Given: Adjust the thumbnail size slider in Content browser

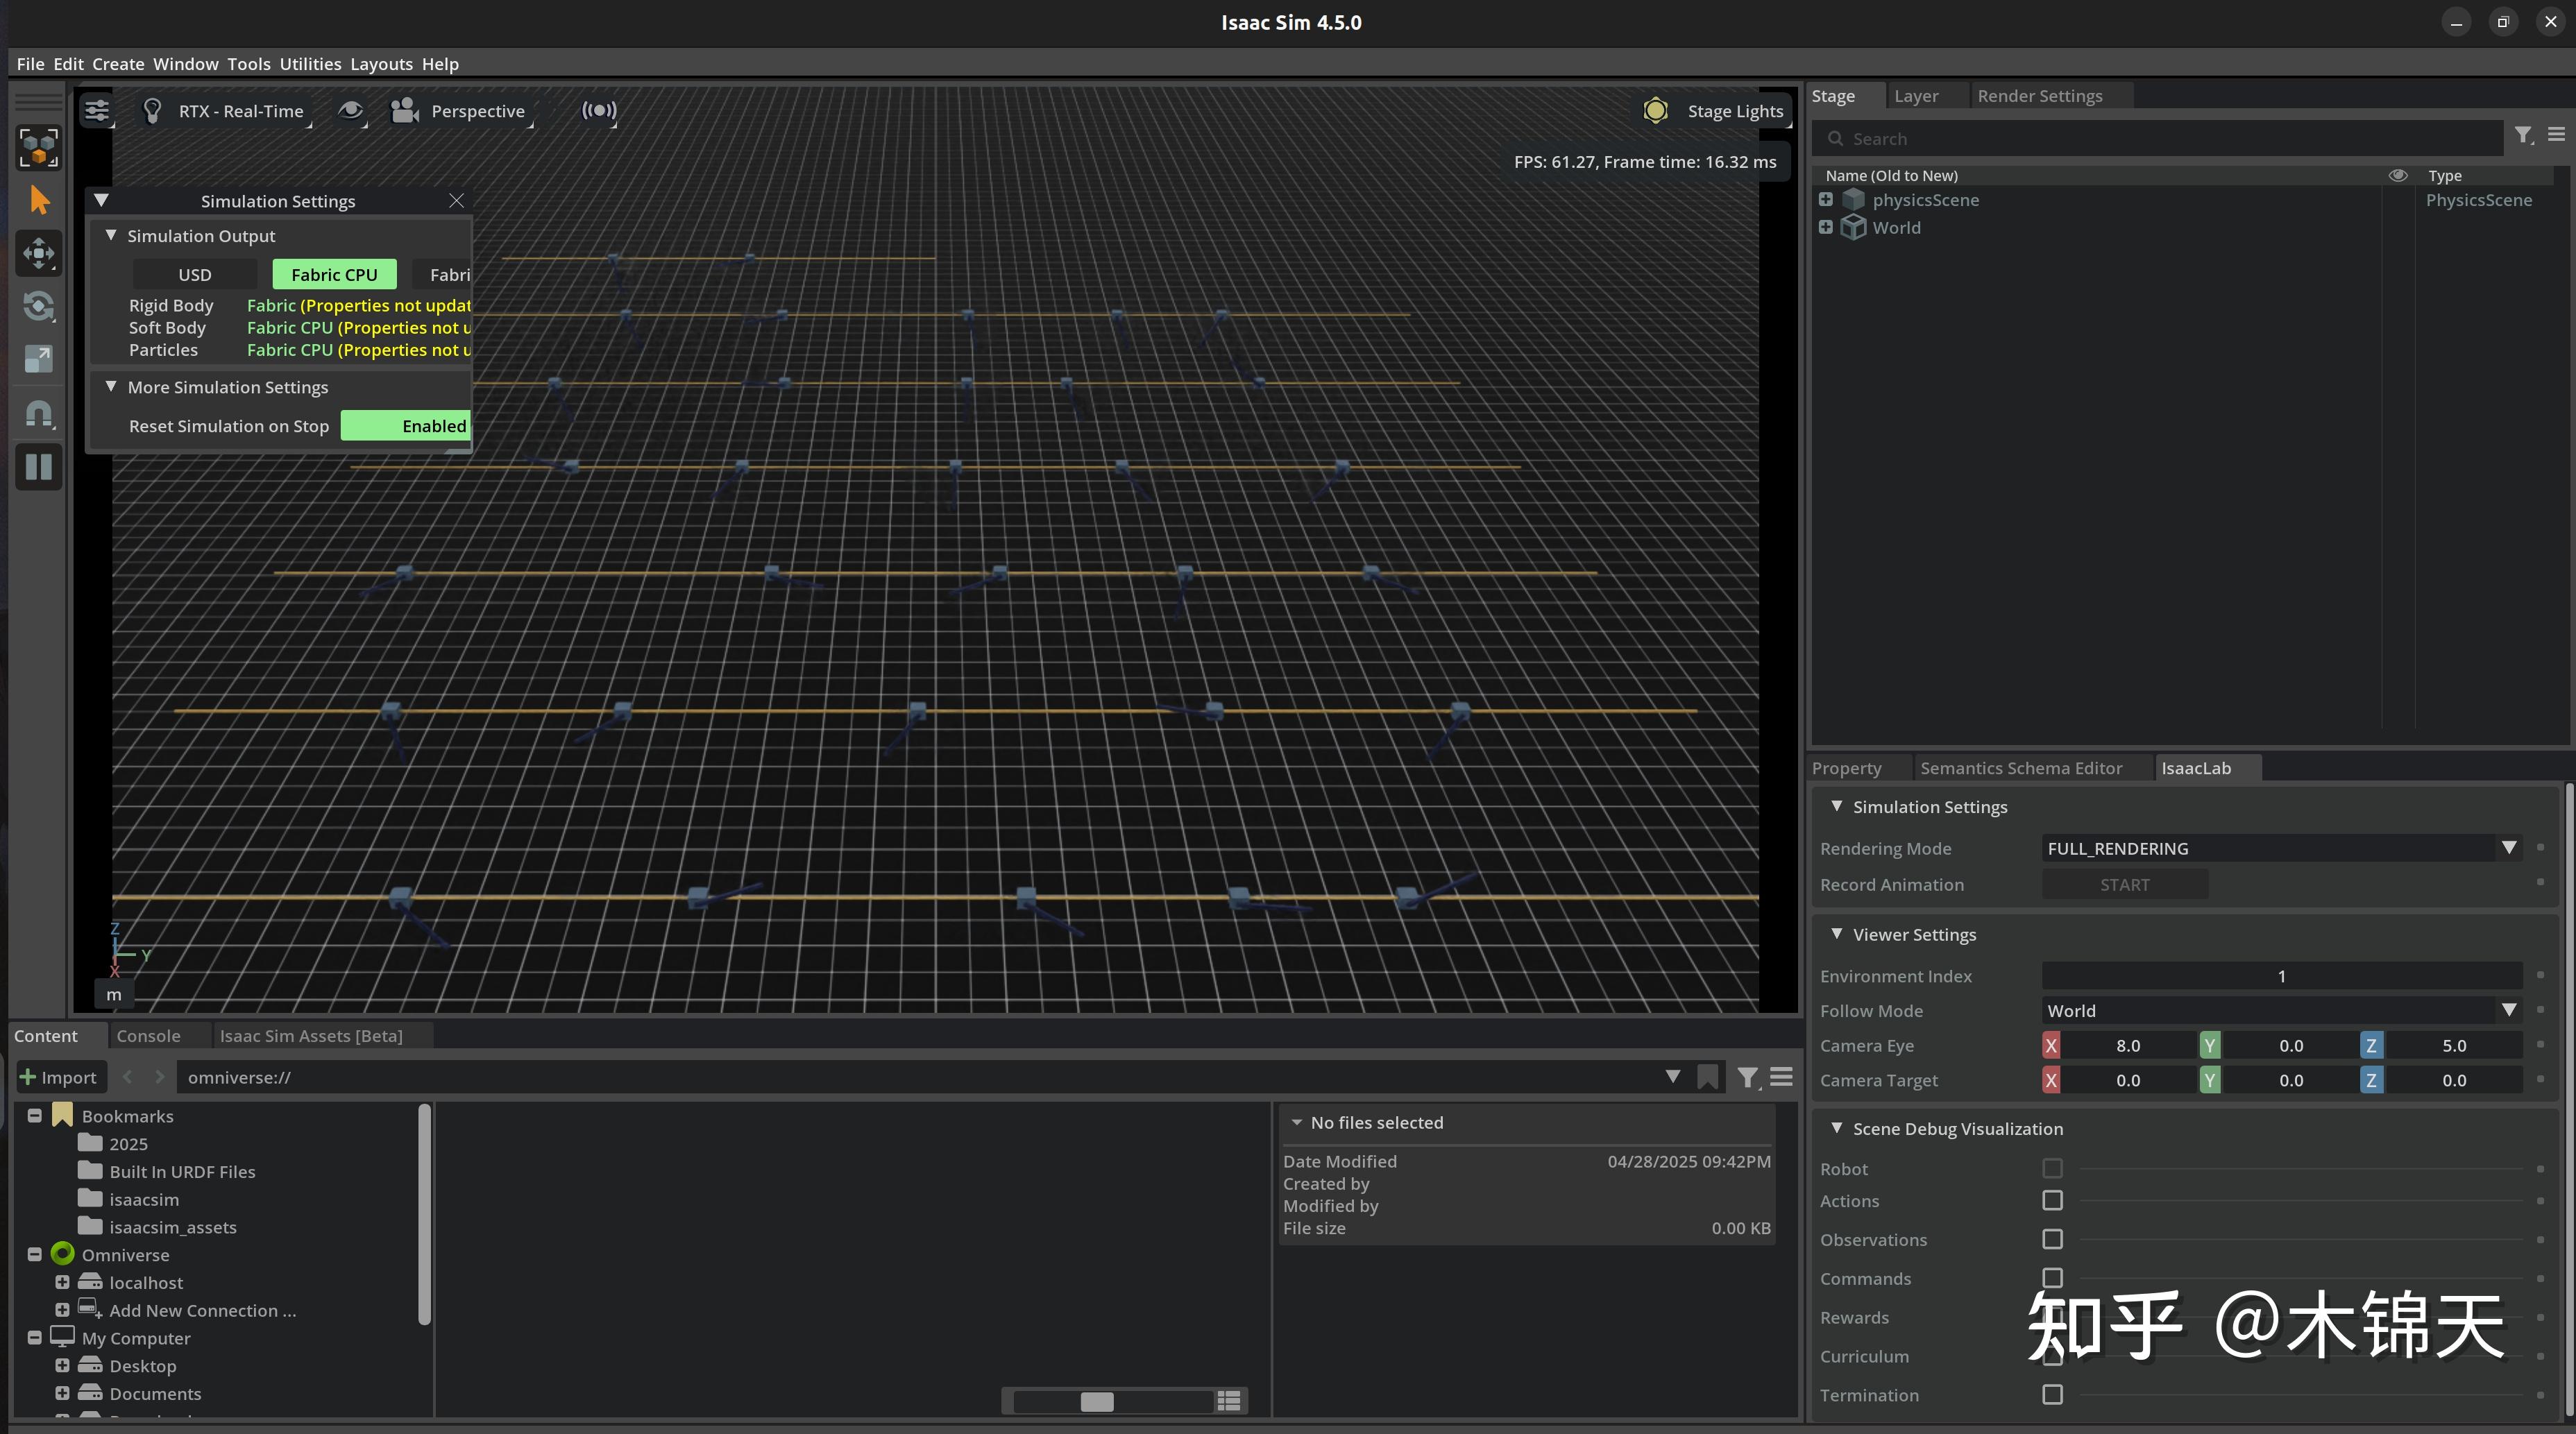Looking at the screenshot, I should coord(1098,1401).
